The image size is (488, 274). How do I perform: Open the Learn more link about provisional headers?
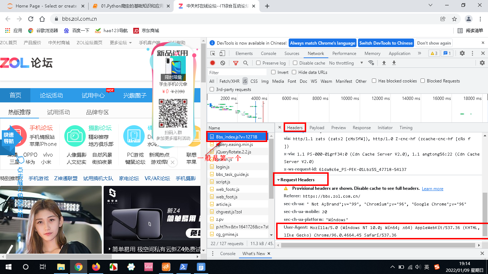click(x=432, y=188)
